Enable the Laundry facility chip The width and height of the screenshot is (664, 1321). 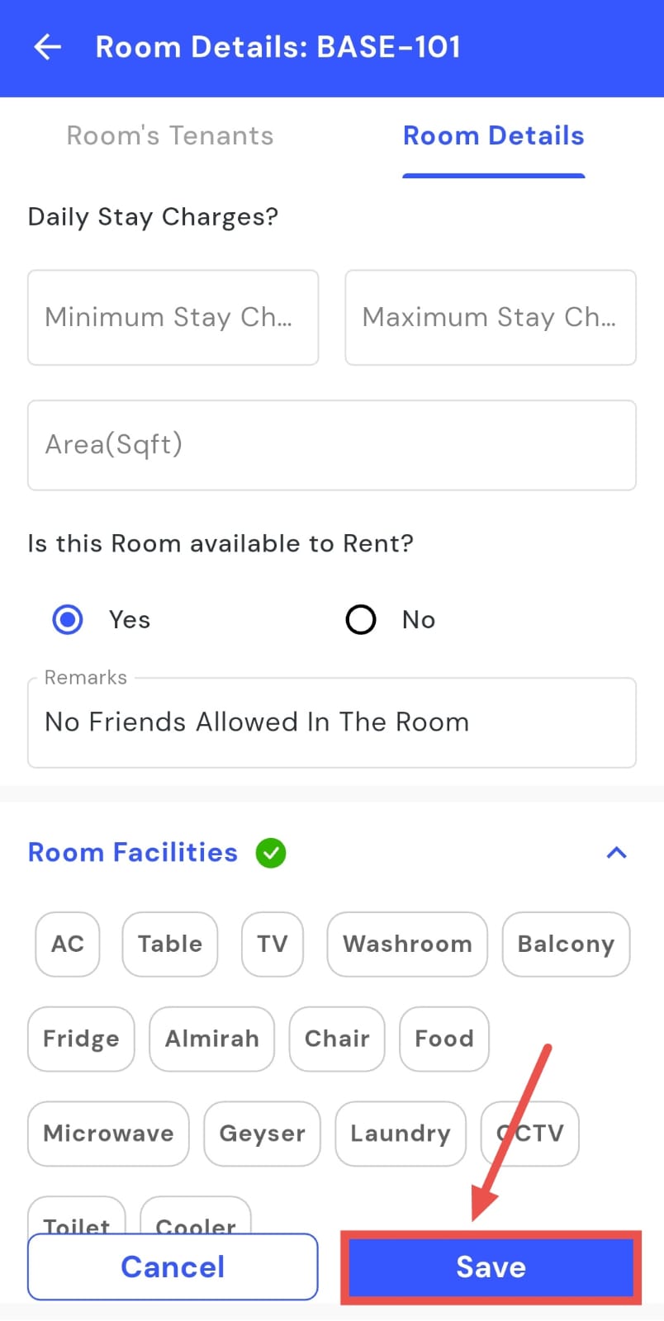(x=401, y=1134)
